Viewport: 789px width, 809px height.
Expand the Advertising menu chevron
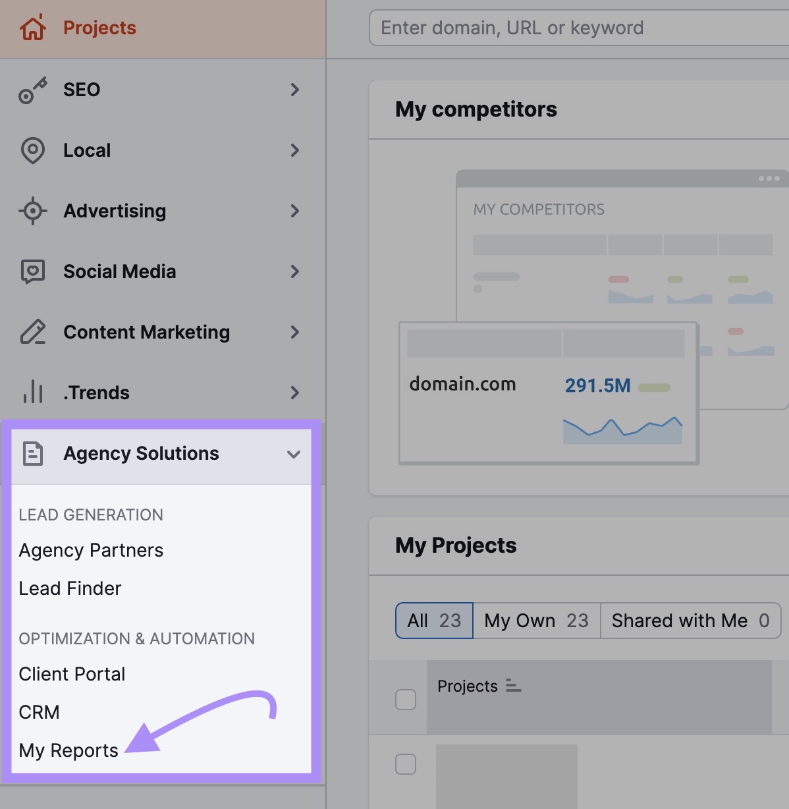click(294, 211)
